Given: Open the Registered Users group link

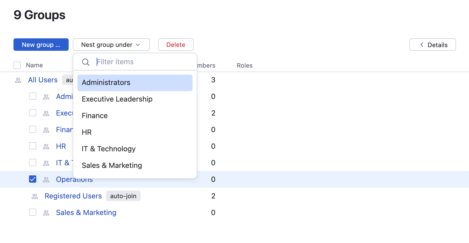Looking at the screenshot, I should (73, 196).
